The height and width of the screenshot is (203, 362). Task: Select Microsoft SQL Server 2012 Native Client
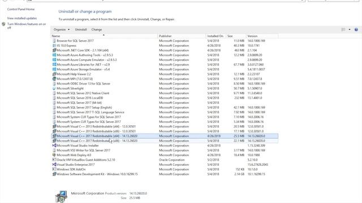165,93
